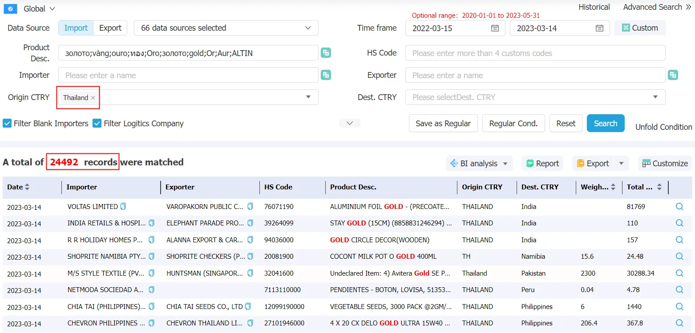Screen dimensions: 695x333
Task: Open translate icon beside Product Desc. field
Action: [326, 53]
